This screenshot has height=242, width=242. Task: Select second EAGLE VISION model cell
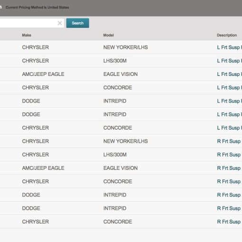tap(121, 168)
